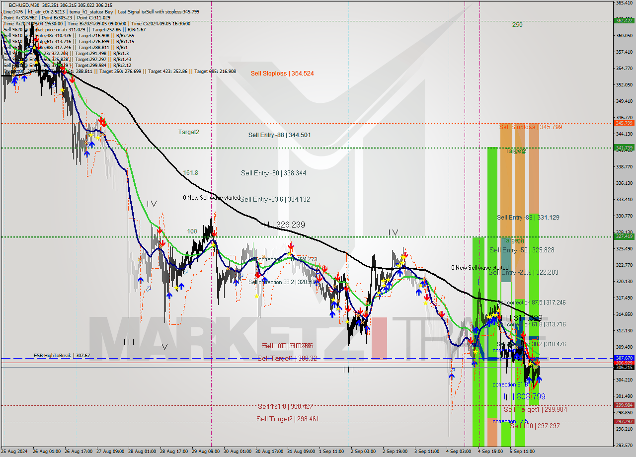636x457 pixels.
Task: Click the 'Sell Entry -50 | 325.828' label
Action: 522,250
